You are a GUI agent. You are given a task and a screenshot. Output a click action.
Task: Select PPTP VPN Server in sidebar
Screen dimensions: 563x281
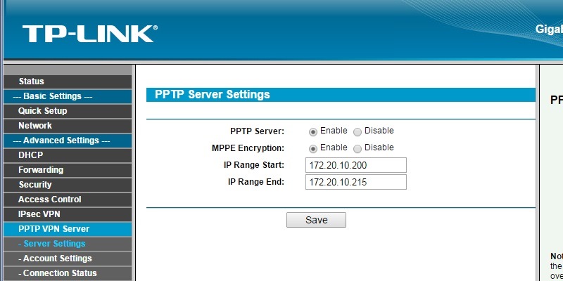tap(68, 229)
